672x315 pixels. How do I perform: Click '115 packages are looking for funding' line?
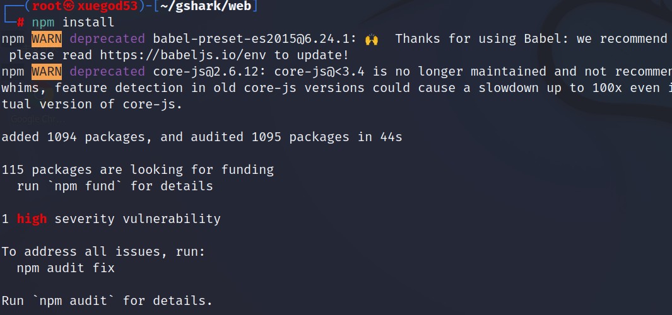[x=138, y=170]
